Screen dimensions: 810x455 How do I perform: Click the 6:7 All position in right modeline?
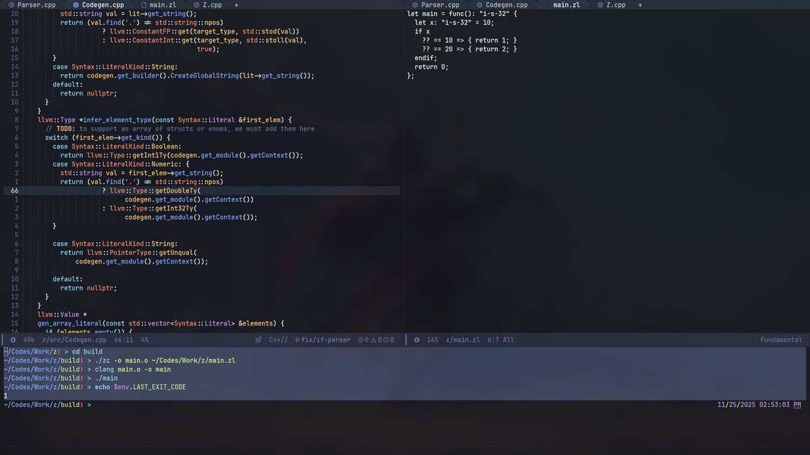(x=500, y=340)
